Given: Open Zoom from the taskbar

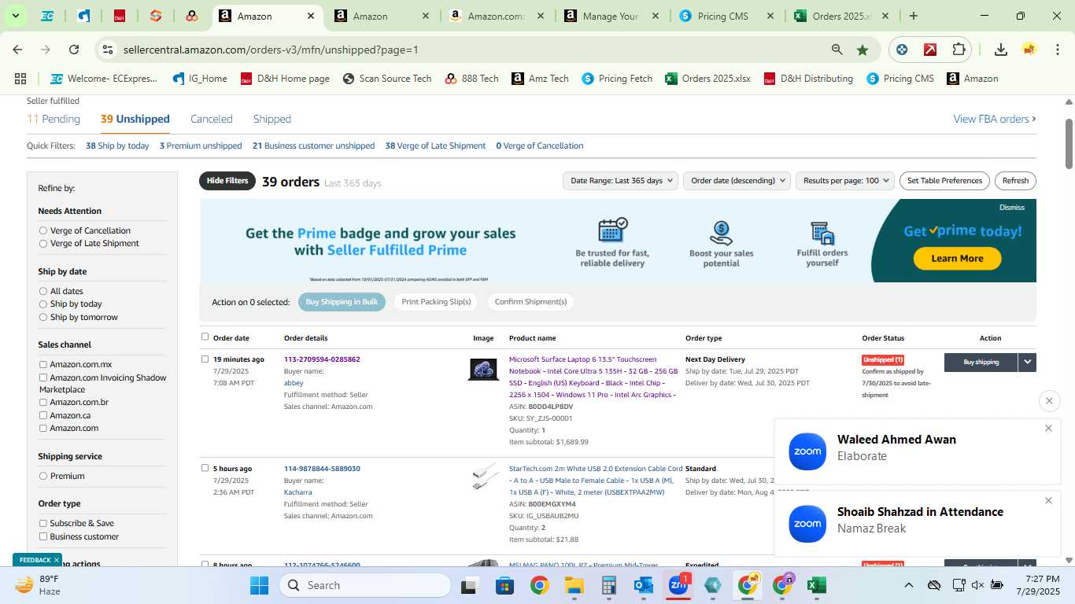Looking at the screenshot, I should click(x=678, y=585).
